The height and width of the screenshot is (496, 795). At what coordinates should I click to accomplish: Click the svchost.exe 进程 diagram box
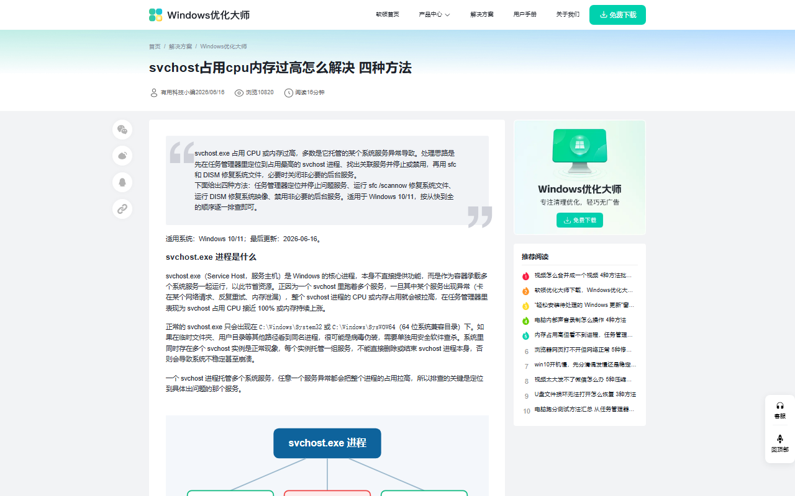(327, 443)
